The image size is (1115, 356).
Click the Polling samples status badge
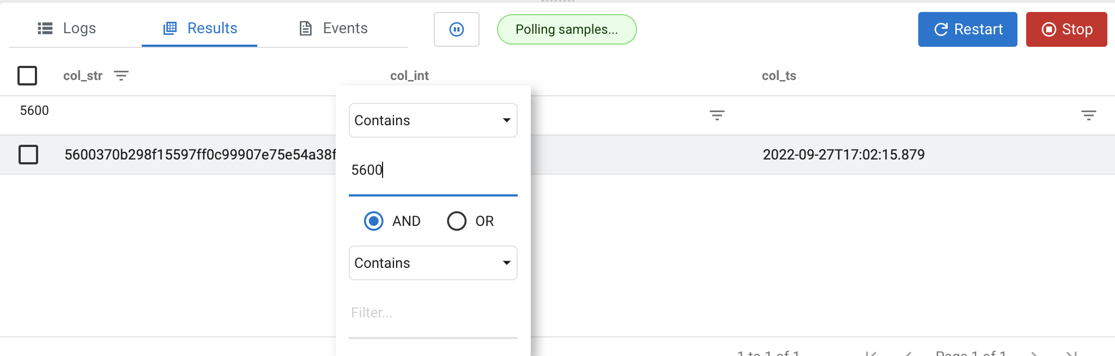coord(567,29)
